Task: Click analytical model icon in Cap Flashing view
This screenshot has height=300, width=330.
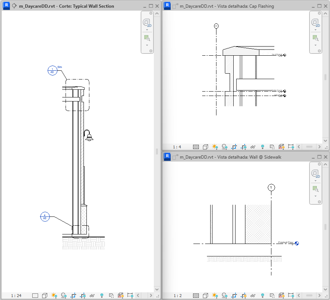Action: [282, 147]
